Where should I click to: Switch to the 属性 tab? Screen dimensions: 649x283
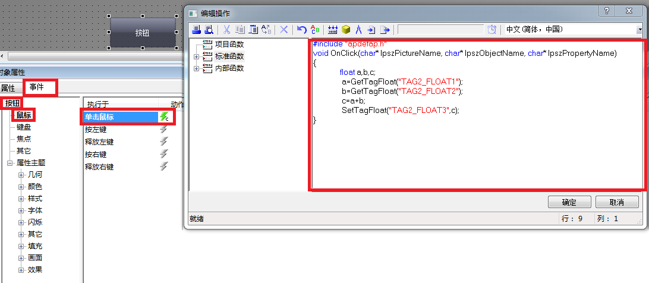tap(8, 88)
